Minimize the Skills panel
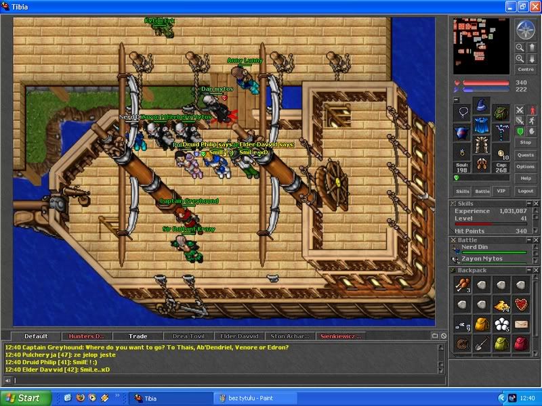Viewport: 542px width, 406px height. 528,204
